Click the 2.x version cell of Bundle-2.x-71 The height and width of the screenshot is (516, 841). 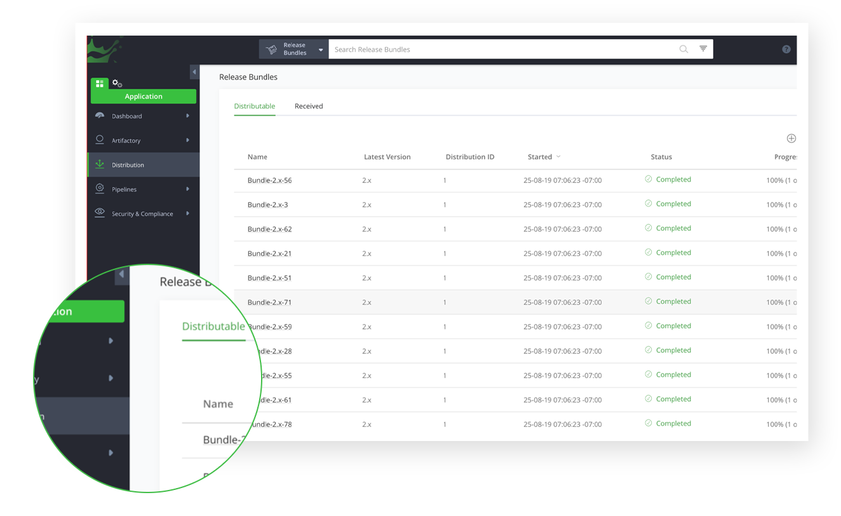pos(367,302)
